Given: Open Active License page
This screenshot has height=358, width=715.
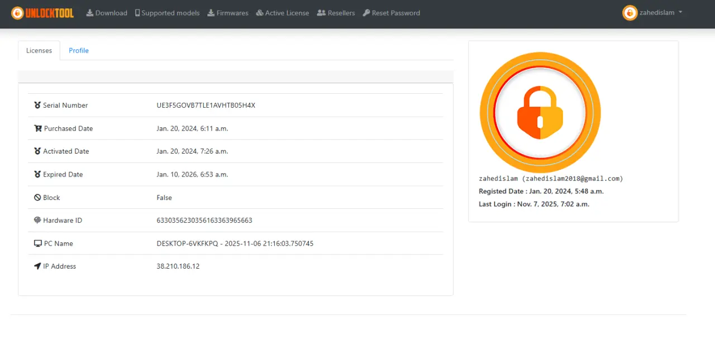Looking at the screenshot, I should pos(283,13).
